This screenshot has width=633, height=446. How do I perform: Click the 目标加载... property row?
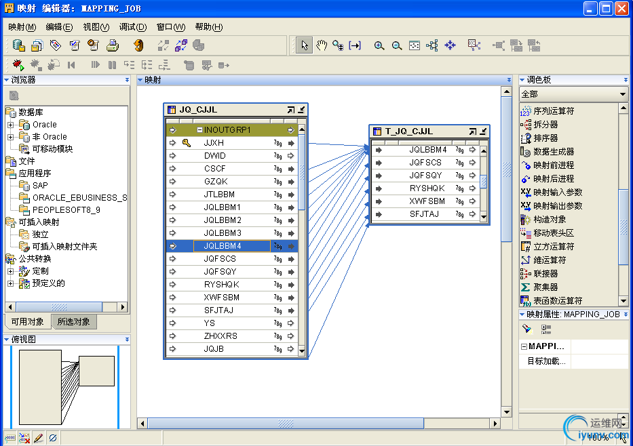click(x=574, y=361)
